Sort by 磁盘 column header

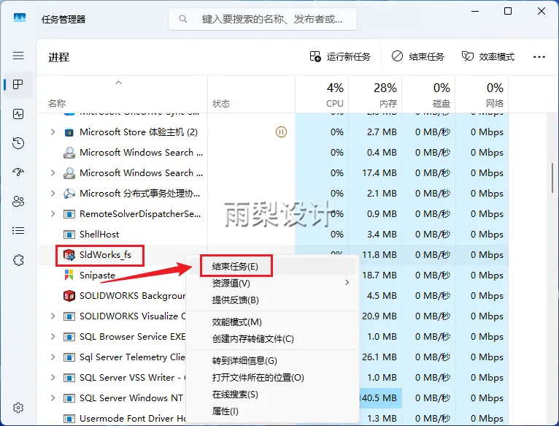coord(428,94)
